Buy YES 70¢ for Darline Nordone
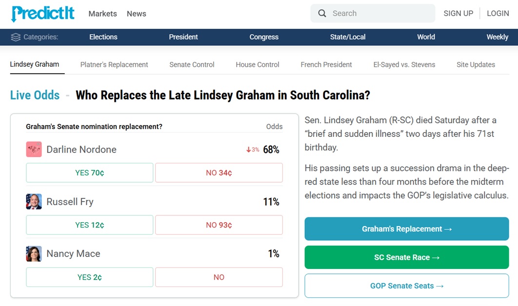 (x=90, y=172)
